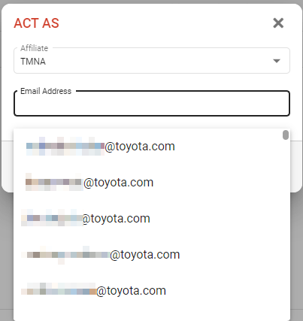Click the blurred name of the fourth suggestion
The height and width of the screenshot is (321, 303).
click(65, 255)
